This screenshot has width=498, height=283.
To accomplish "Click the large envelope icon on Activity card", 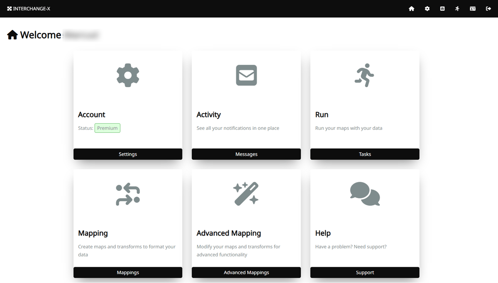I will [x=247, y=75].
